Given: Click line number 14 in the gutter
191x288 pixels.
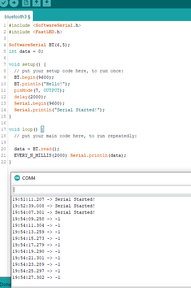Looking at the screenshot, I should coord(3,110).
